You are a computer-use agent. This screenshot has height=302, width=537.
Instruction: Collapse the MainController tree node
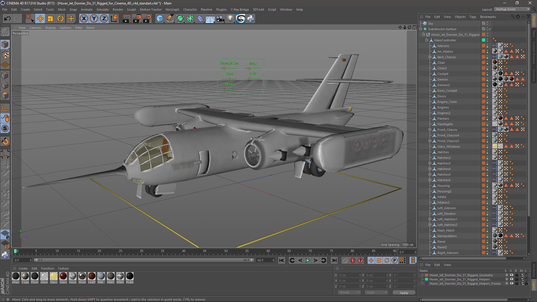(x=427, y=40)
